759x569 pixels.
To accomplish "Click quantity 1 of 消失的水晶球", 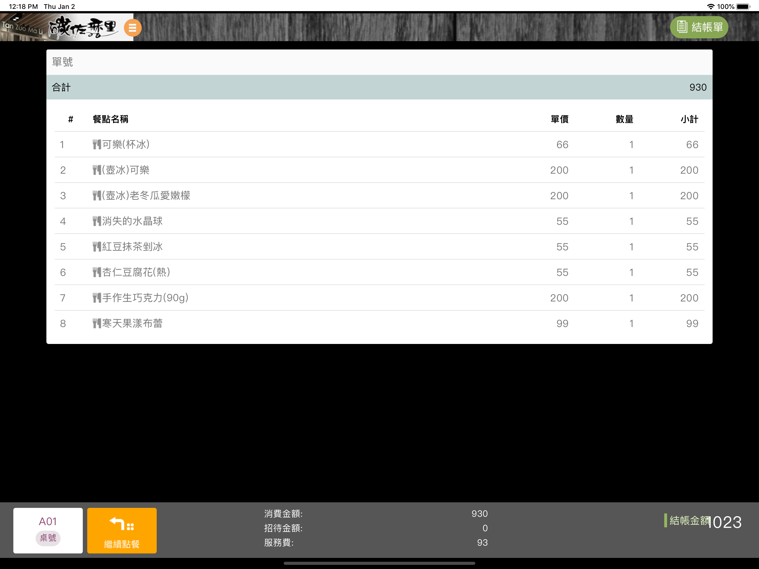I will click(631, 221).
